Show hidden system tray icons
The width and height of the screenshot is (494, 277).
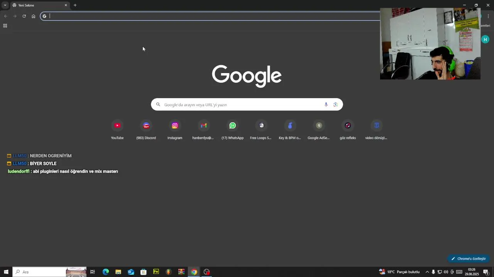(427, 272)
